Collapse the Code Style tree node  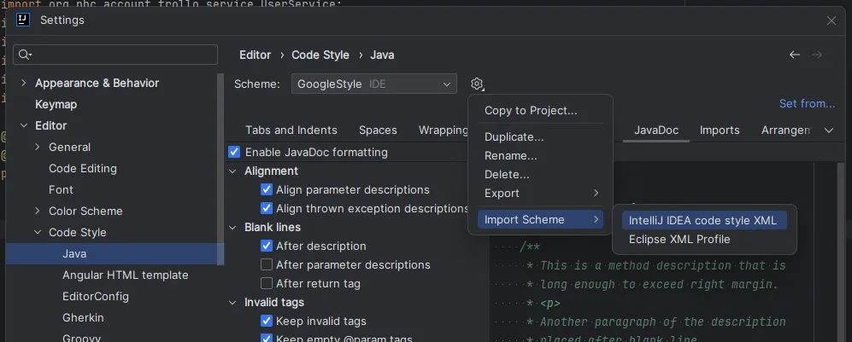tap(38, 232)
